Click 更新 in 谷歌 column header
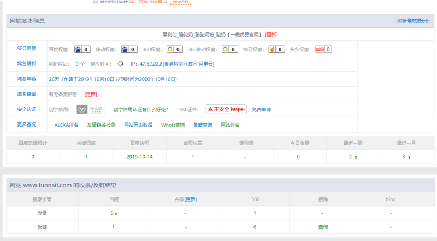 191,199
